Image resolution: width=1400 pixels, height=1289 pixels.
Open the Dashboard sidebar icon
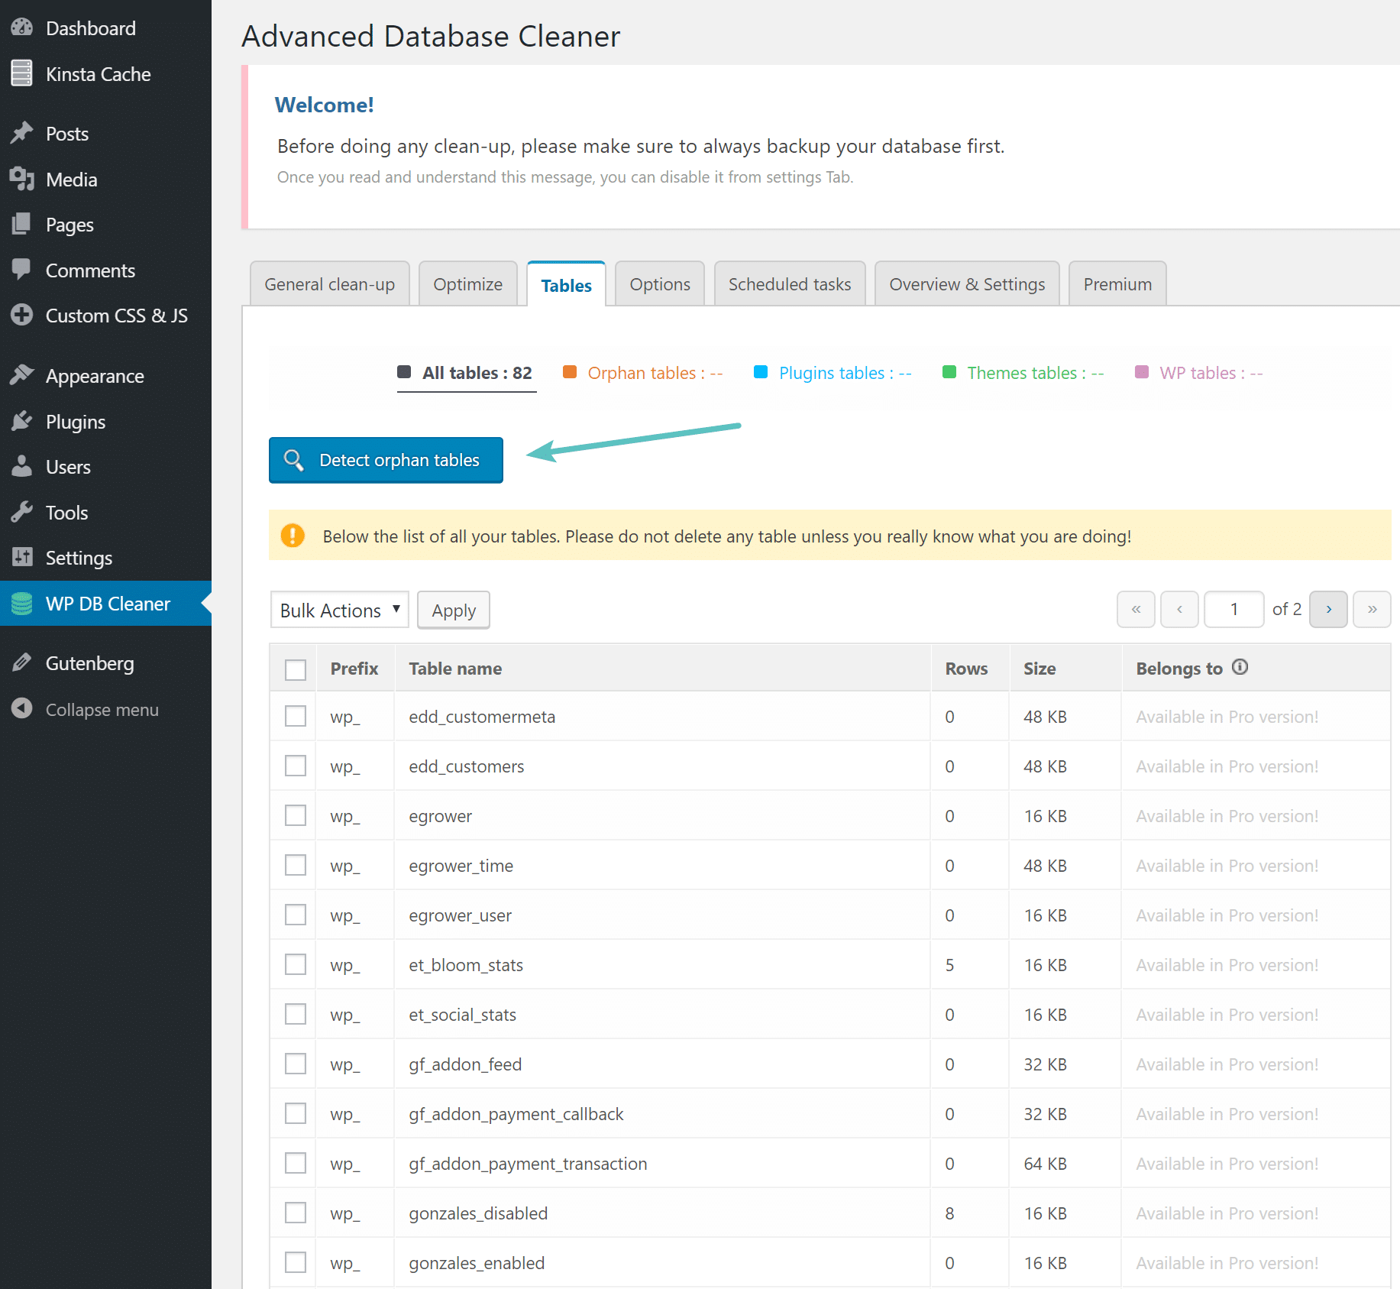[22, 28]
